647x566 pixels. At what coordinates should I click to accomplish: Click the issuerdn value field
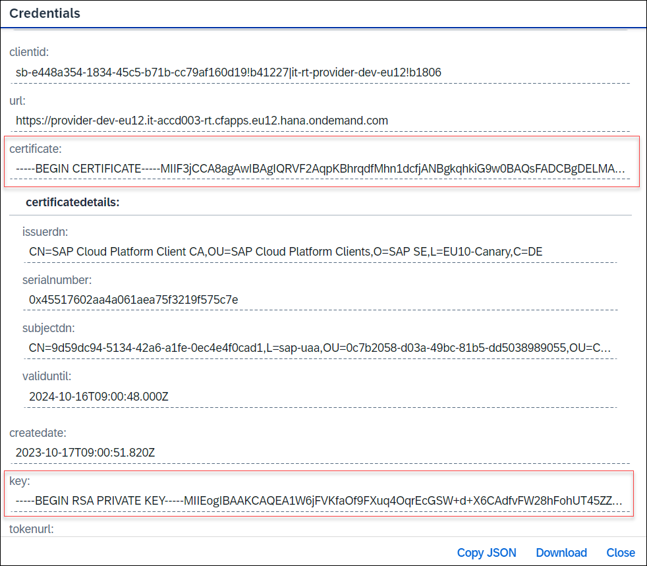[x=320, y=252]
